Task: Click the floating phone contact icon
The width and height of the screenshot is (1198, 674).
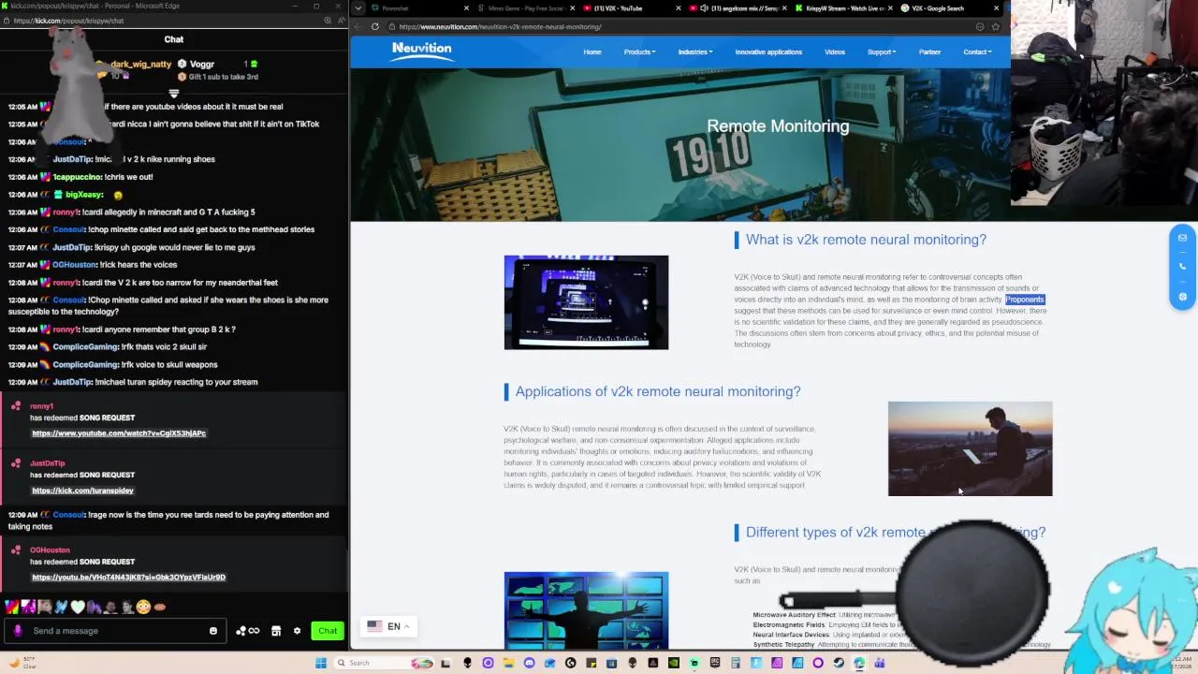Action: pyautogui.click(x=1182, y=267)
